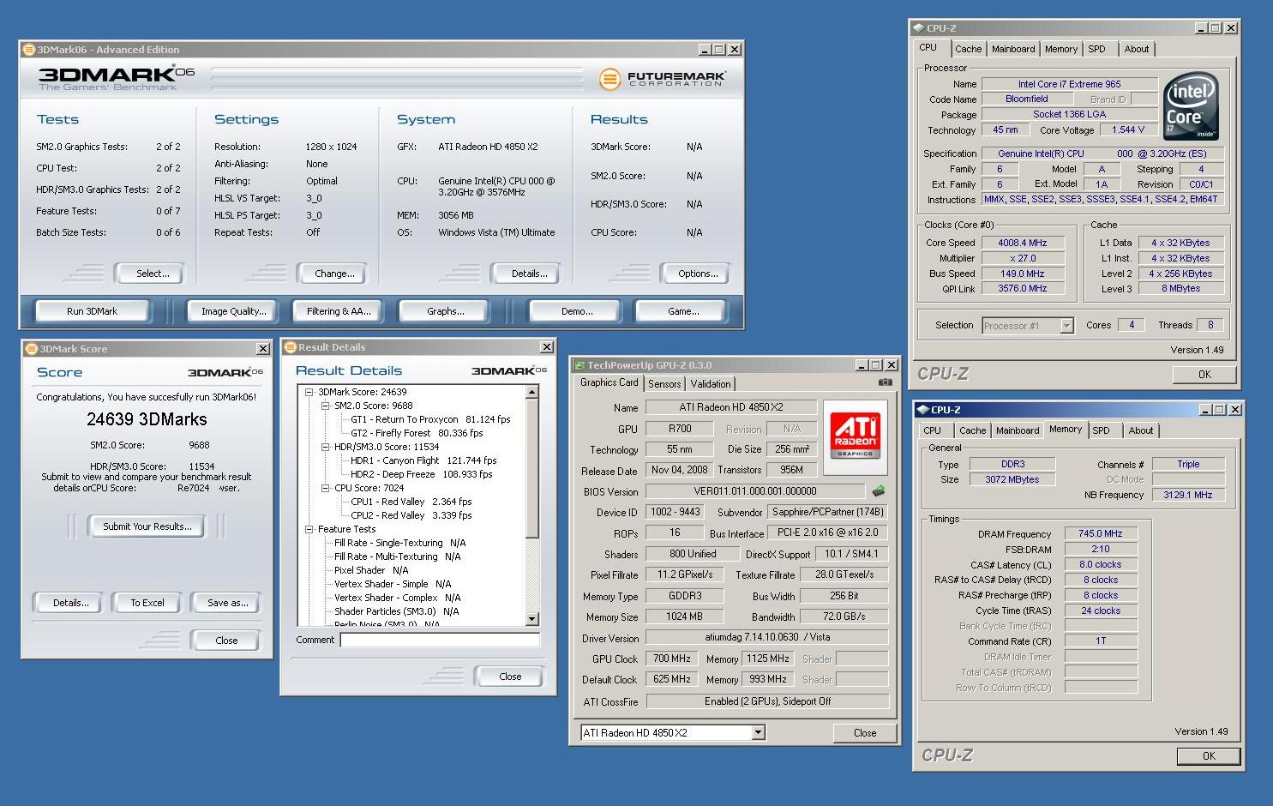Collapse the SM2.0 Score: 9688 node
Screen dimensions: 1273x806
pyautogui.click(x=326, y=406)
